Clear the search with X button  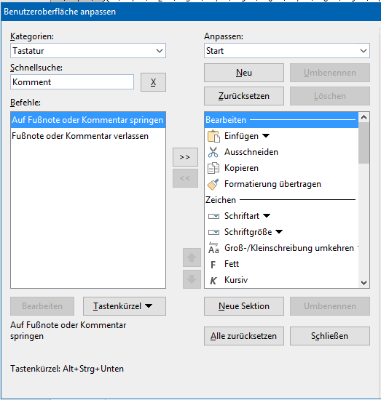click(153, 82)
